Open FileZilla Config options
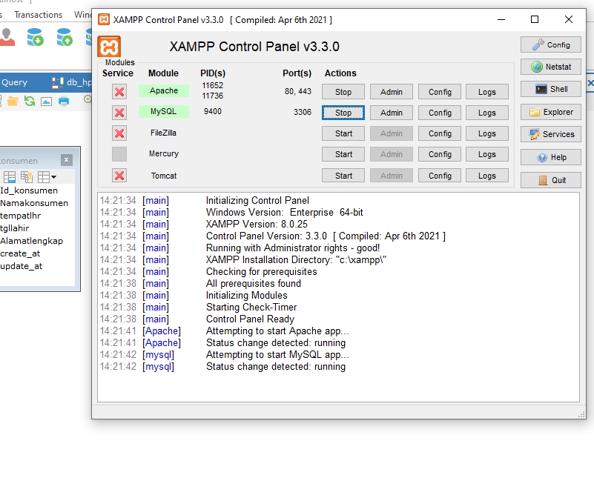The width and height of the screenshot is (594, 478). [x=440, y=133]
